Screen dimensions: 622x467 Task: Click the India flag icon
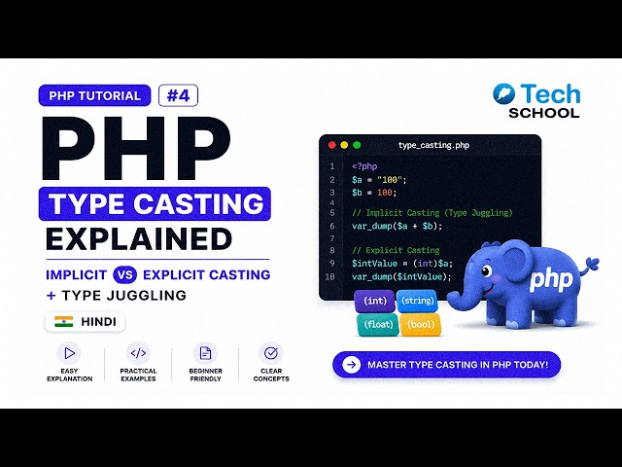click(63, 322)
